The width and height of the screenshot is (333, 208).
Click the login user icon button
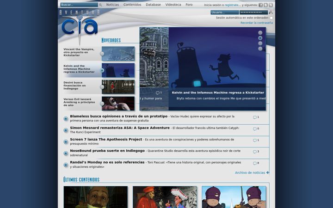[x=271, y=12]
